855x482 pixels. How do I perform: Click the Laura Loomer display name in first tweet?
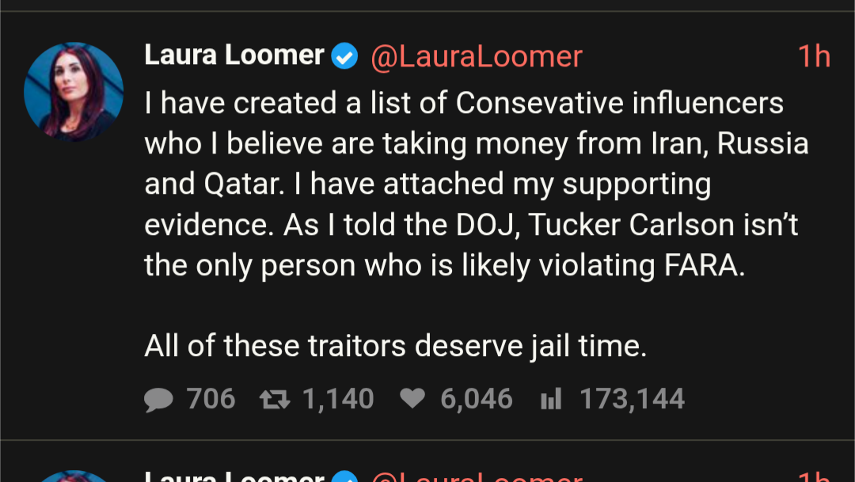[234, 55]
